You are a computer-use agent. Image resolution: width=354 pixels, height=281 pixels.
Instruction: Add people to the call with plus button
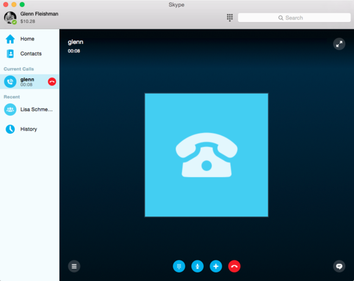tap(216, 266)
